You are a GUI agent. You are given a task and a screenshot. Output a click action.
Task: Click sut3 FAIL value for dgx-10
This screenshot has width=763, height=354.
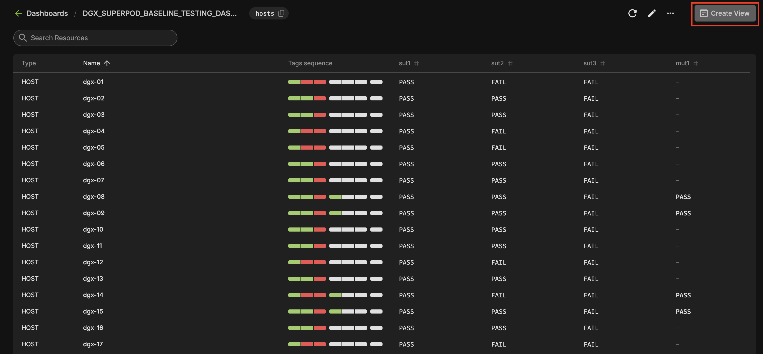591,230
